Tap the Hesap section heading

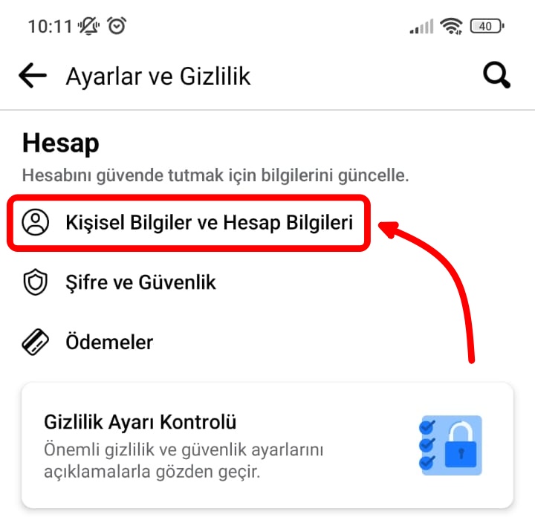tap(61, 143)
